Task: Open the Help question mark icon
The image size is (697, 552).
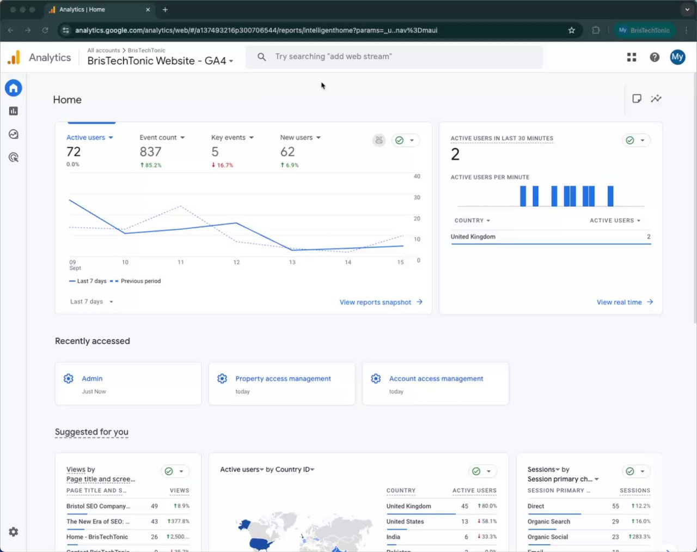Action: [655, 57]
